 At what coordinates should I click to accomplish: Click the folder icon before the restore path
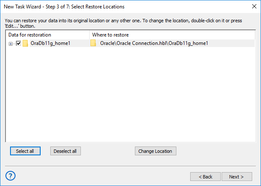pyautogui.click(x=93, y=43)
